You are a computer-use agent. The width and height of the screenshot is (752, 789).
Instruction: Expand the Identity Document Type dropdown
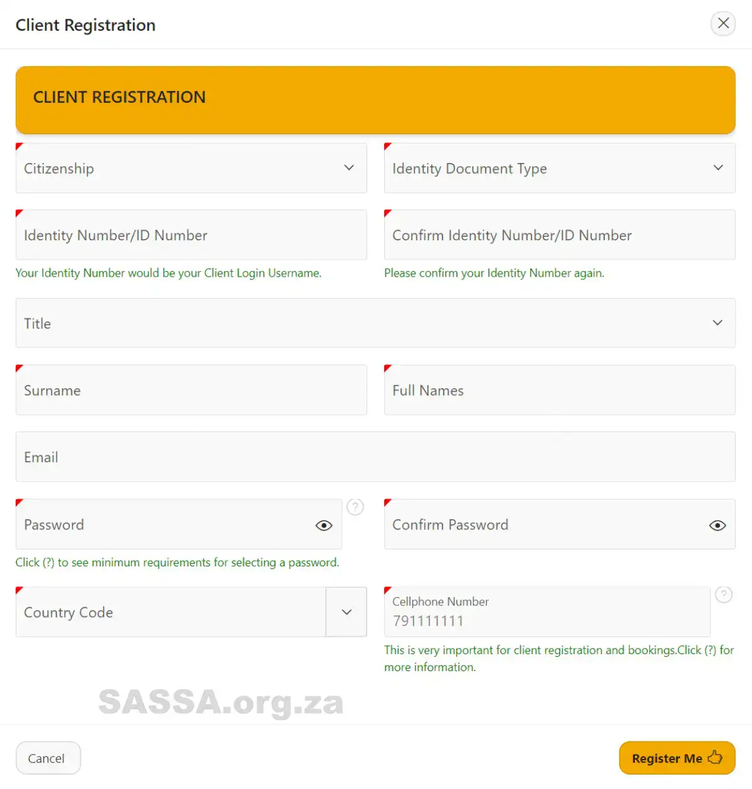pyautogui.click(x=559, y=168)
